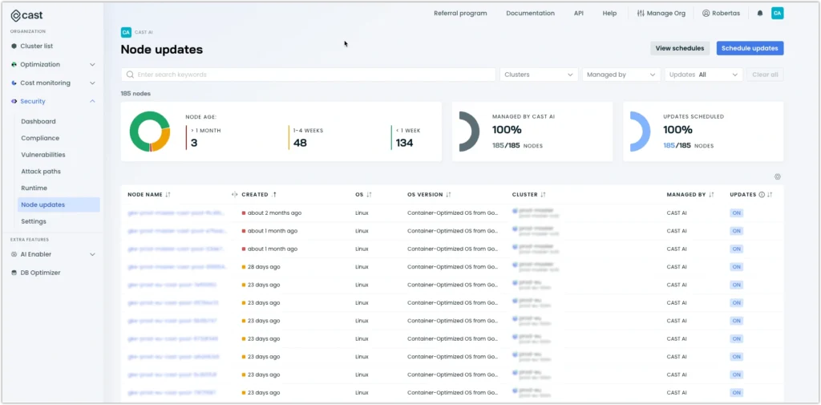The width and height of the screenshot is (821, 405).
Task: Click the 'about 2 months ago' created cell
Action: tap(274, 213)
